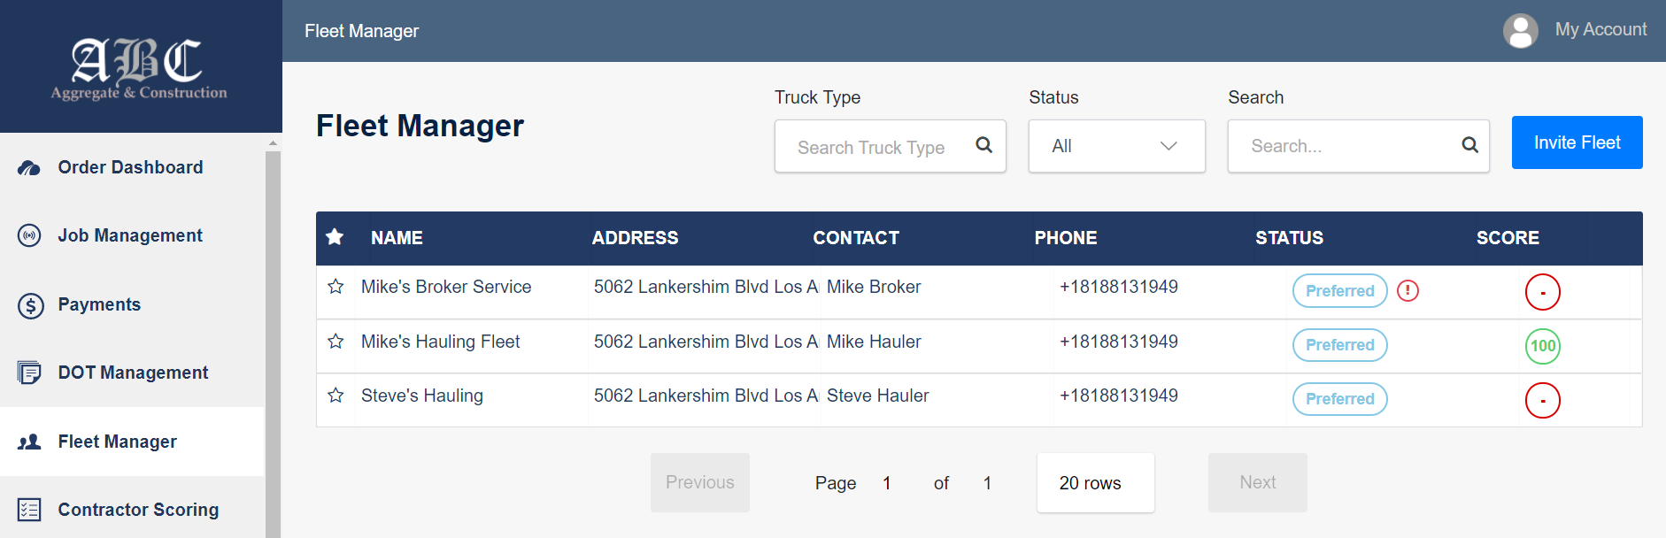Click the red alert icon beside Mike's Broker Service
The height and width of the screenshot is (538, 1666).
point(1409,290)
